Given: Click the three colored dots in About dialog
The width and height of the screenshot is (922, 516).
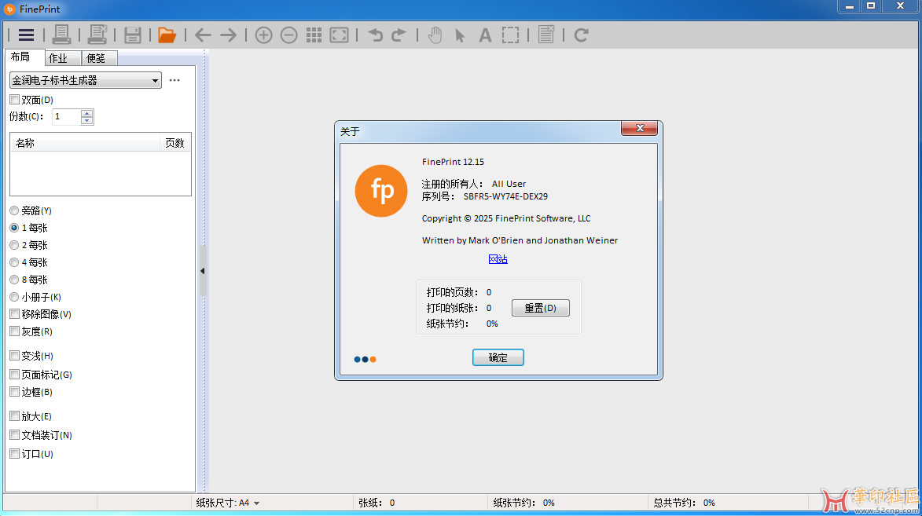Looking at the screenshot, I should coord(365,359).
